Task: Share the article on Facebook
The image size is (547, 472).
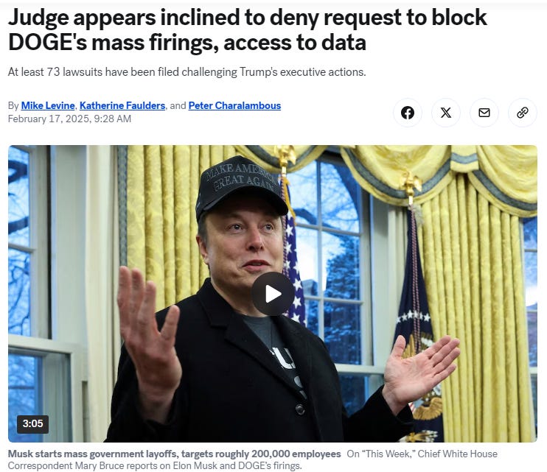Action: [x=408, y=113]
